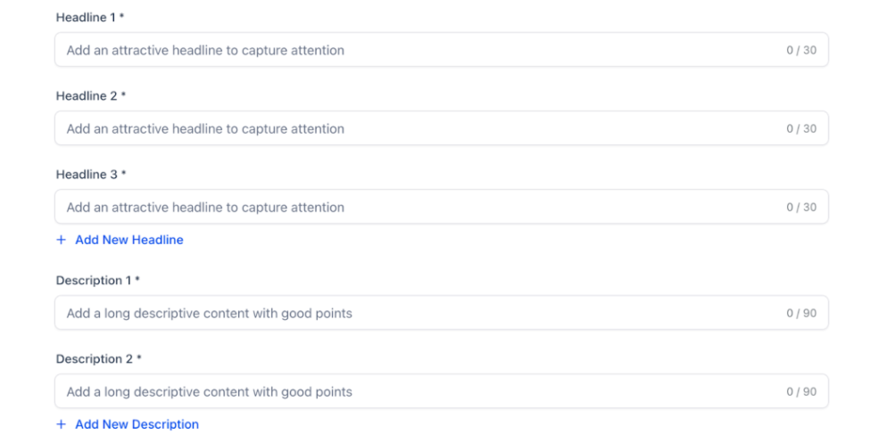Image resolution: width=870 pixels, height=442 pixels.
Task: Click the plus icon beside Add New Headline
Action: pos(62,240)
